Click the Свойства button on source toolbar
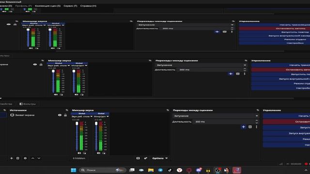The image size is (310, 174). 6,104
